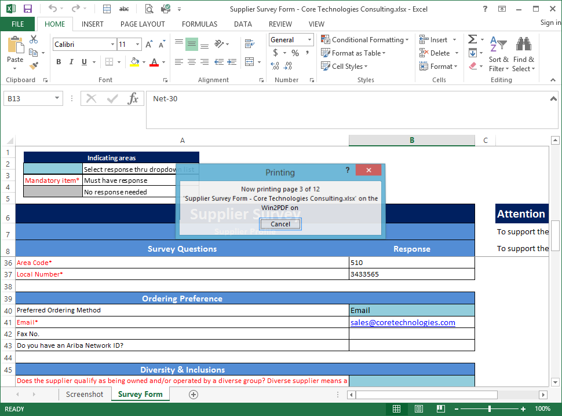Screen dimensions: 562x416
Task: Expand Cell Styles gallery
Action: coord(344,66)
